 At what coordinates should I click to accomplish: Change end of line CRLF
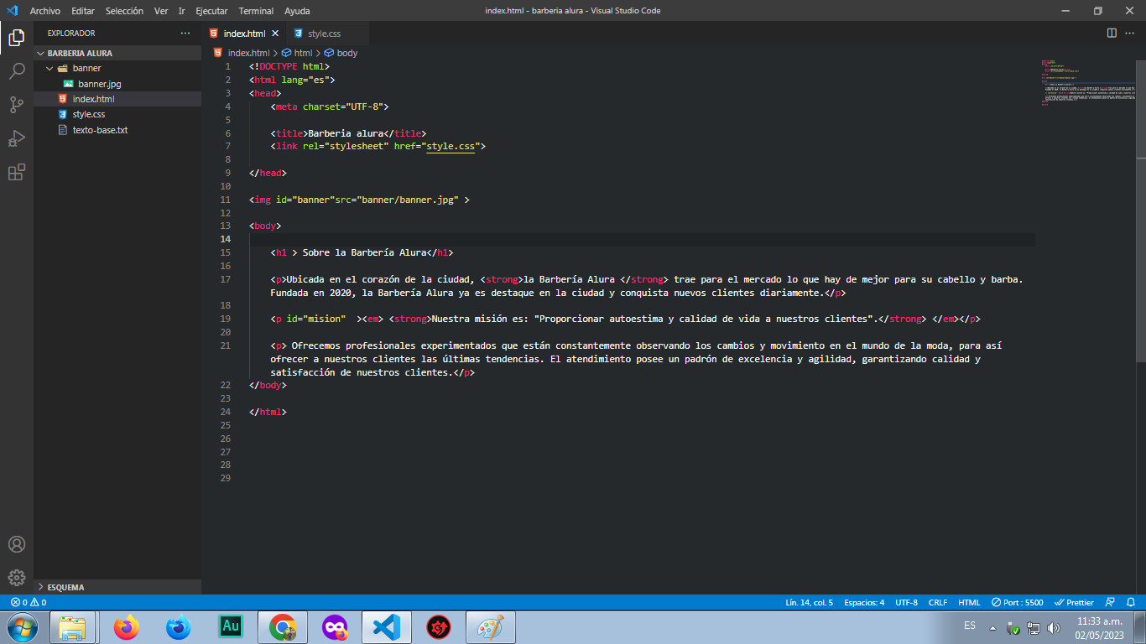938,602
